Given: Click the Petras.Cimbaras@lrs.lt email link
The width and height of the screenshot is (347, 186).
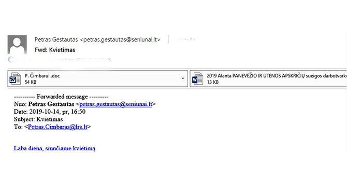Looking at the screenshot, I should (x=57, y=127).
